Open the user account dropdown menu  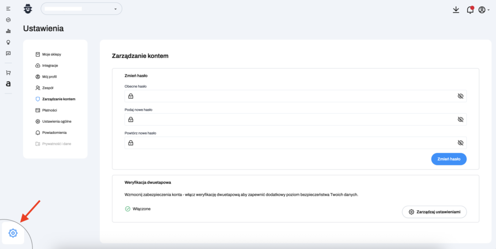click(484, 9)
